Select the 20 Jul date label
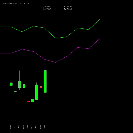The width and height of the screenshot is (133, 133). pyautogui.click(x=23, y=127)
